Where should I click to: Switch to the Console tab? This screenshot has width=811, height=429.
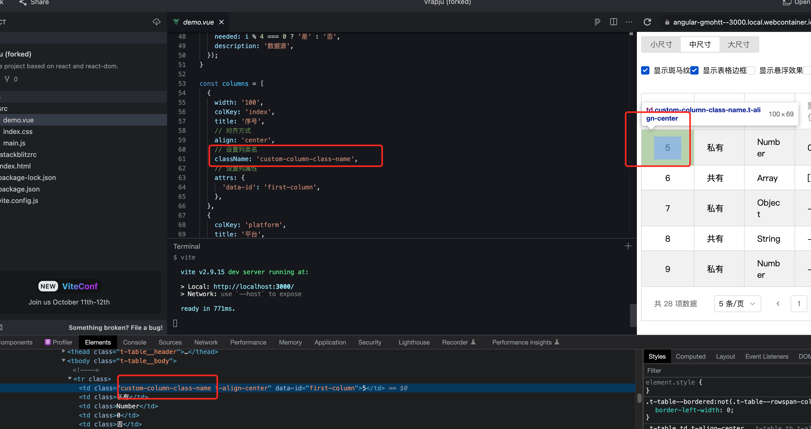135,342
